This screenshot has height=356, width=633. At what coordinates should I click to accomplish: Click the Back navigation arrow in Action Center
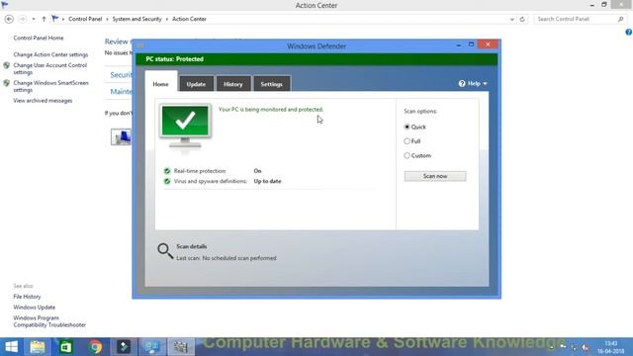point(9,19)
